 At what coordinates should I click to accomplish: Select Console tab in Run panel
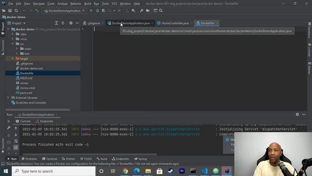(23, 121)
